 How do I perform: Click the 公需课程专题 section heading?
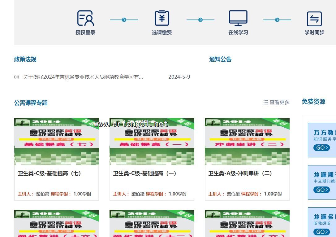click(31, 103)
